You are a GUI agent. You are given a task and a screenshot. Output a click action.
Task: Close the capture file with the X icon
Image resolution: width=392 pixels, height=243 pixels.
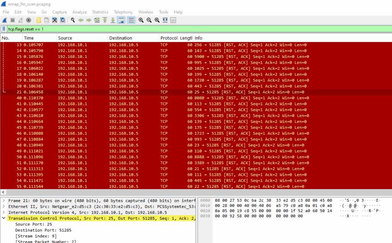point(54,20)
